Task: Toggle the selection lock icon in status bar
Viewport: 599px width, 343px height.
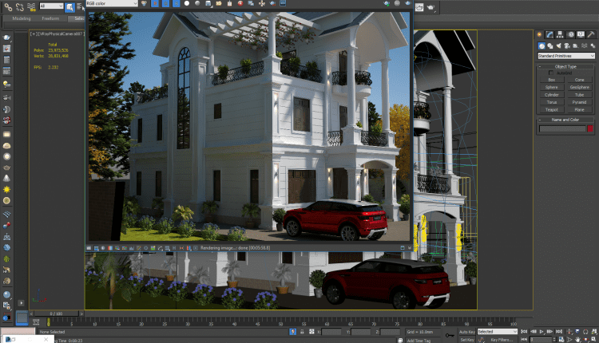Action: coord(302,332)
